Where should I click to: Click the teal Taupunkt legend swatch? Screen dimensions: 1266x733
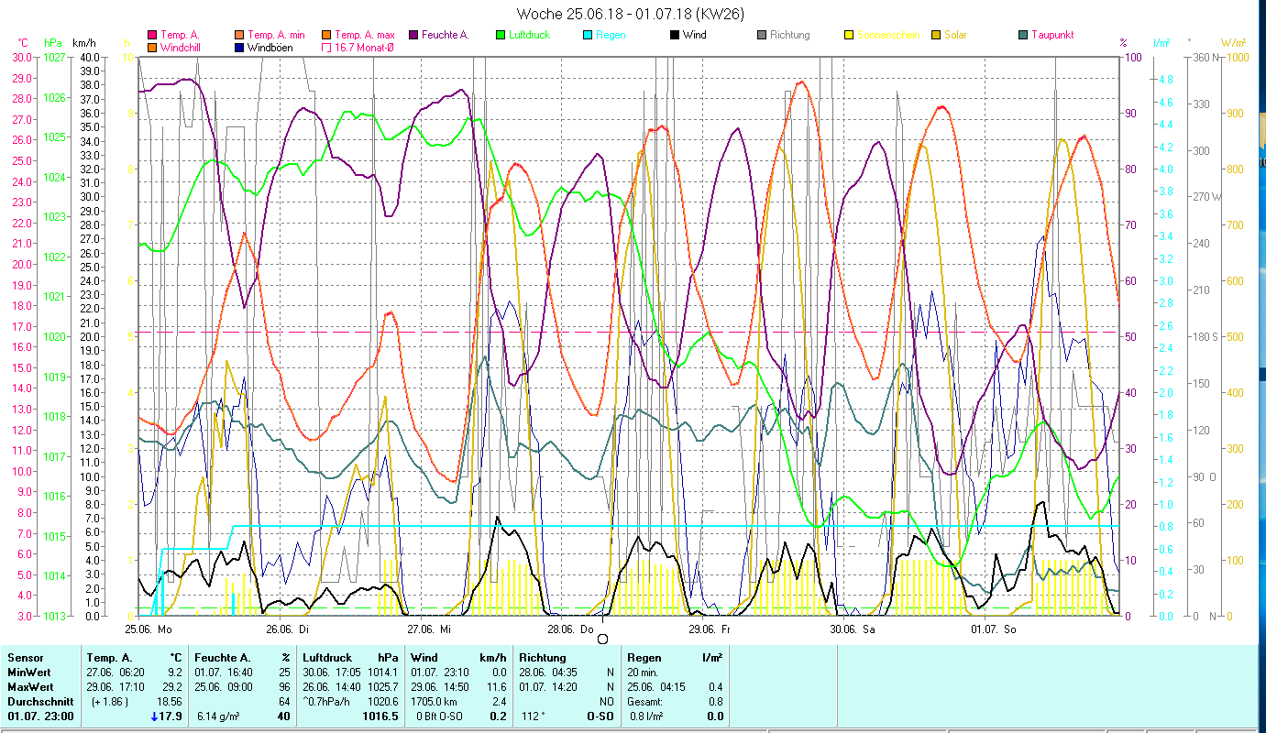click(x=1023, y=35)
